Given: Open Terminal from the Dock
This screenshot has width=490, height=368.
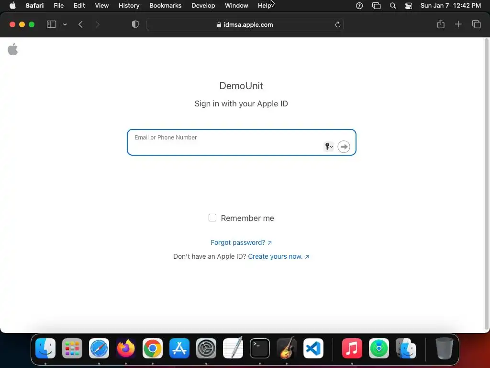Looking at the screenshot, I should click(x=260, y=348).
